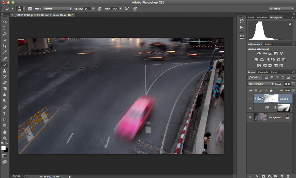
Task: Select the Eyedropper tool
Action: click(5, 52)
